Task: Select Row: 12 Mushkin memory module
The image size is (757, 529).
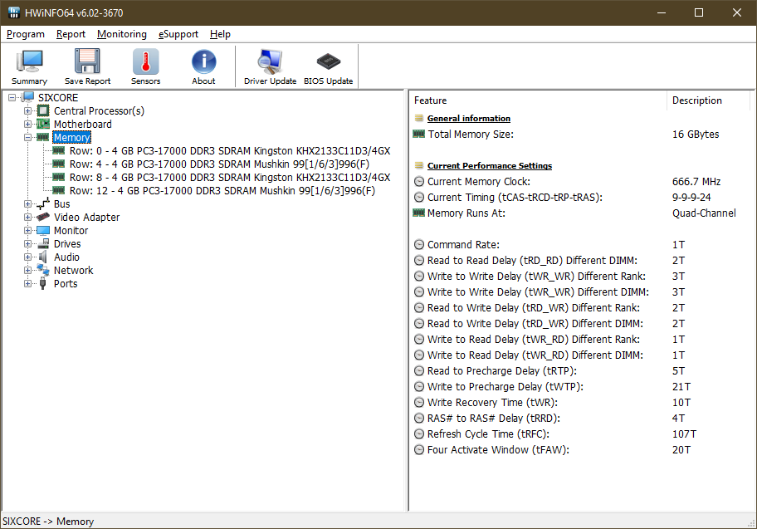Action: click(222, 190)
